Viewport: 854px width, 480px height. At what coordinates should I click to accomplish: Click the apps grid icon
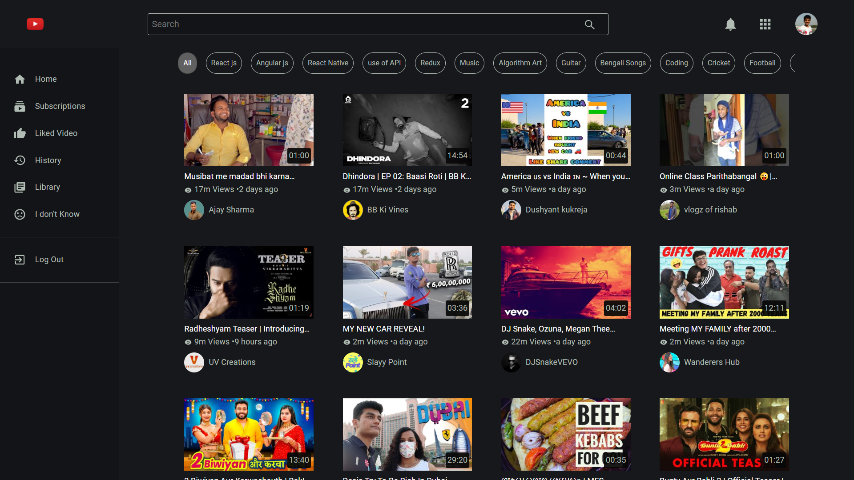coord(765,24)
